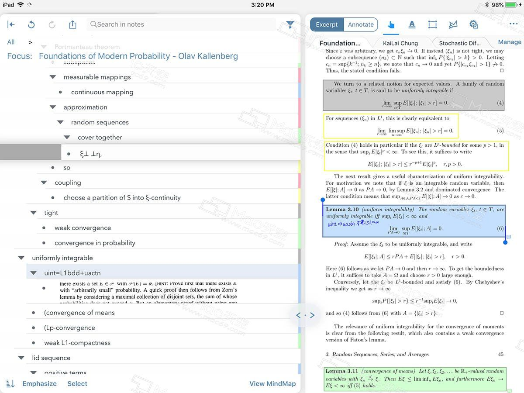
Task: Tap the excerpt image under uint=L1bdd+uactn
Action: pos(148,293)
